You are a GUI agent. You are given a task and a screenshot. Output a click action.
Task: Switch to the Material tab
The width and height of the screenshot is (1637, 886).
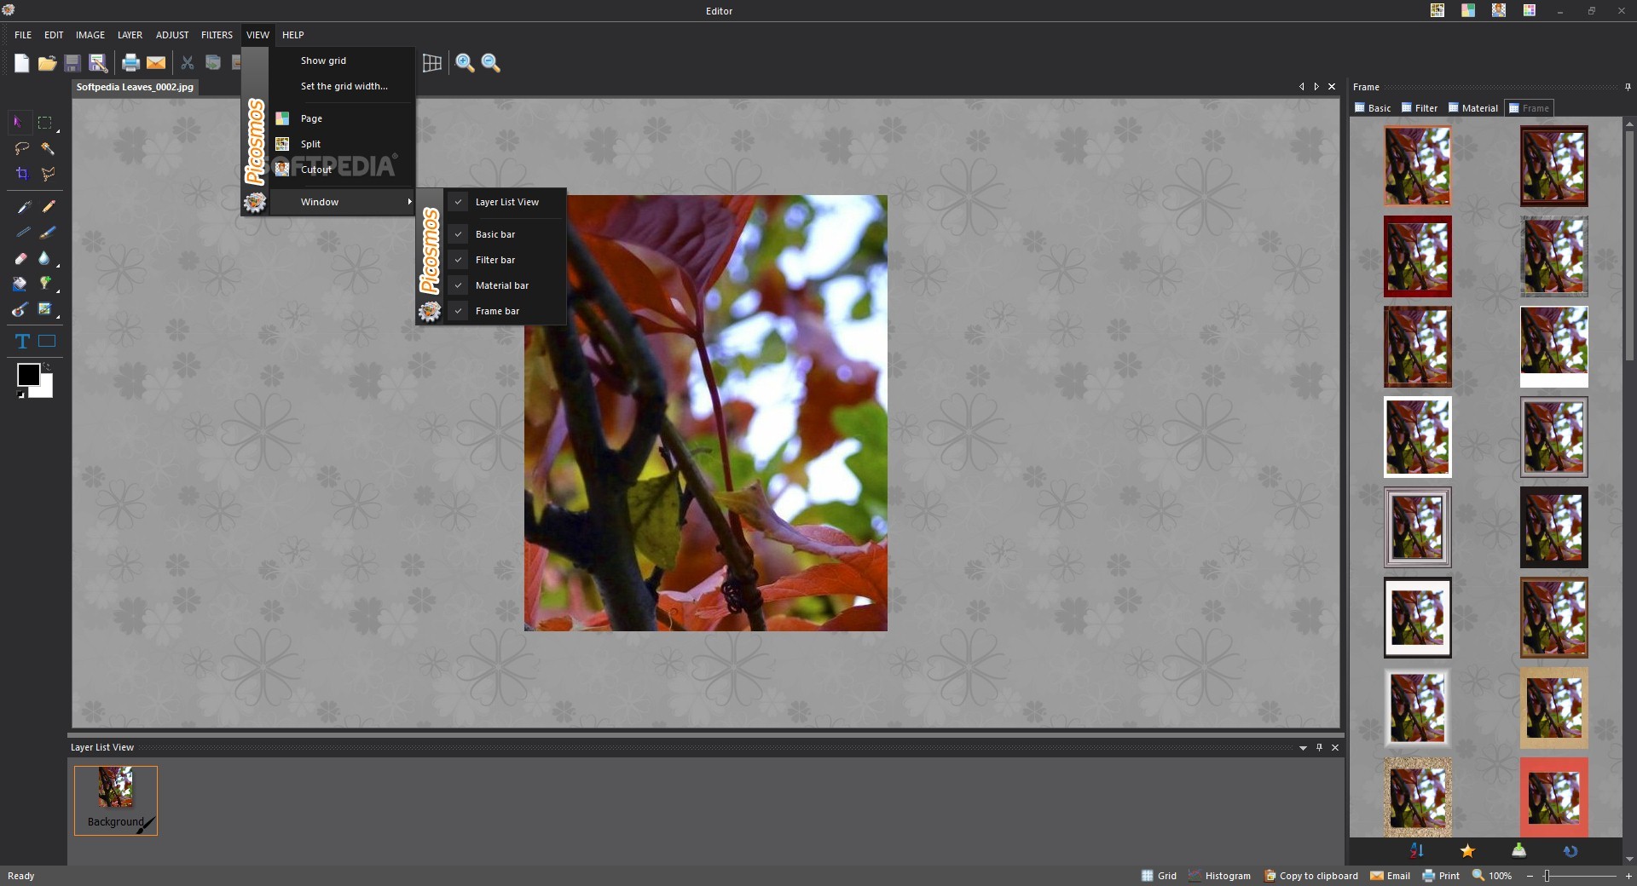pos(1472,108)
